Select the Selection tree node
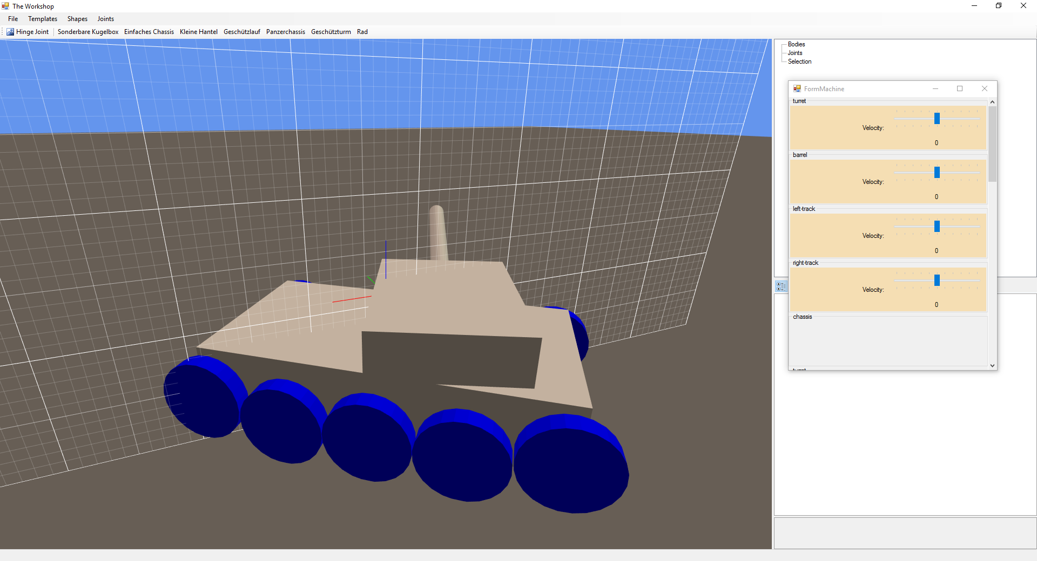 click(x=799, y=61)
